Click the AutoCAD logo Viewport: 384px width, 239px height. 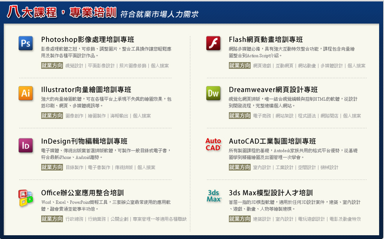[213, 144]
